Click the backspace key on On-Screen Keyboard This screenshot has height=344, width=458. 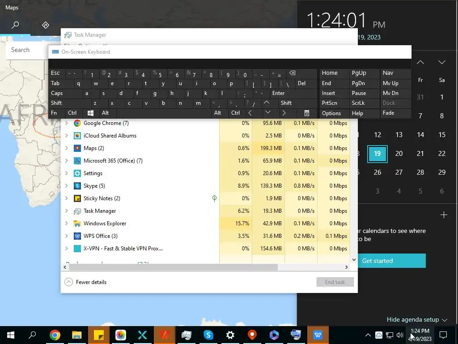click(x=292, y=73)
